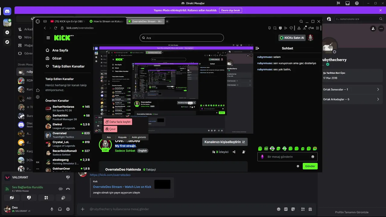The image size is (386, 217).
Task: Open Crystal_LoL recommended channel
Action: pyautogui.click(x=67, y=144)
